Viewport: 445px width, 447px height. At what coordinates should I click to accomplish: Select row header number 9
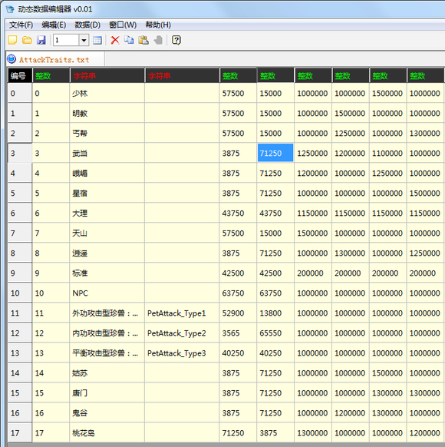tap(20, 273)
